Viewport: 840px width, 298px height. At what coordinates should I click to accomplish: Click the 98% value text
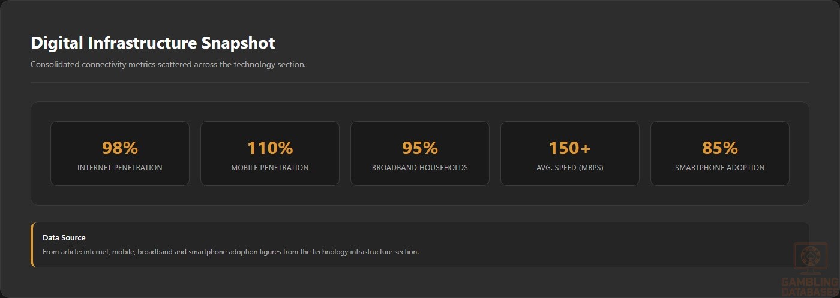click(120, 148)
